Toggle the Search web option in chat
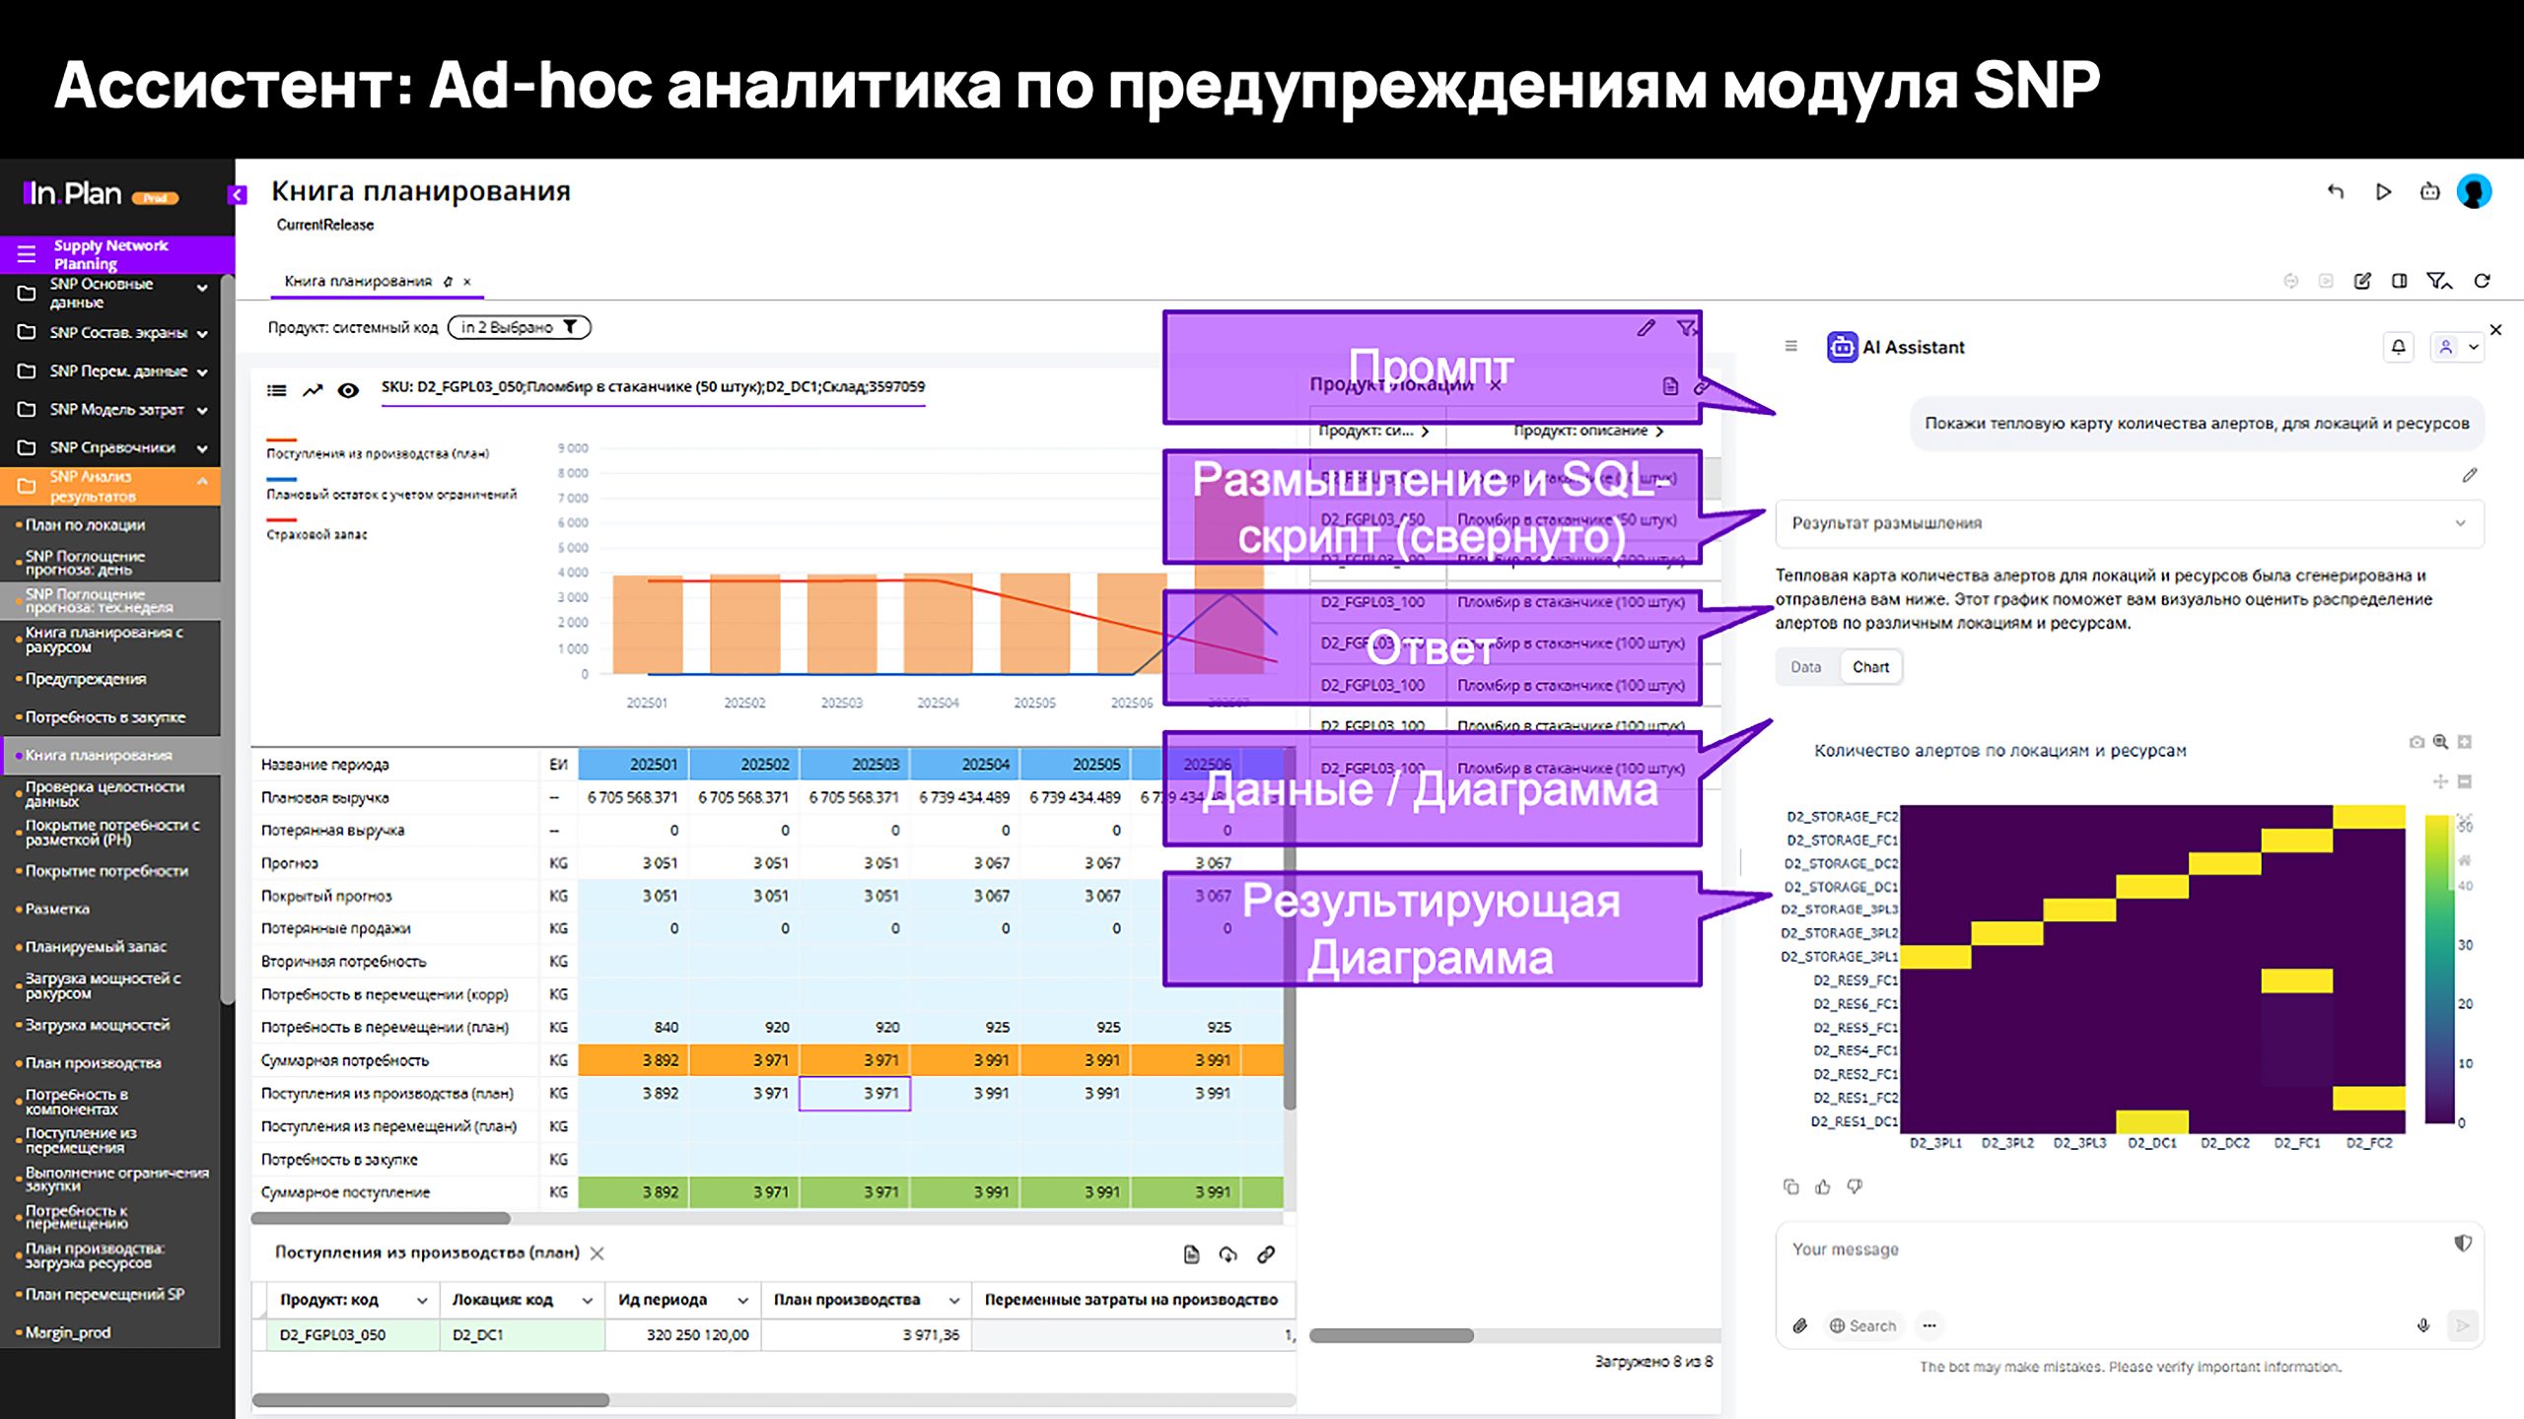Screen dimensions: 2524x1419 [1862, 1325]
